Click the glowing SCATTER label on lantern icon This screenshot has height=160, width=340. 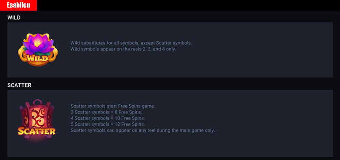(37, 131)
